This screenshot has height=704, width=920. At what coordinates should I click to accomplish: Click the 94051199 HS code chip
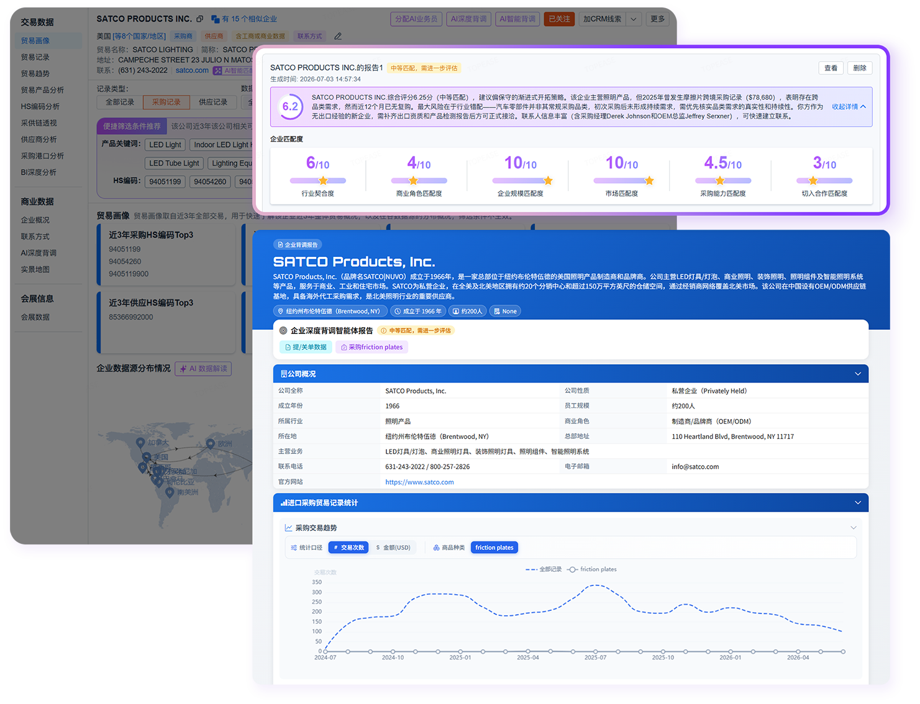(165, 182)
